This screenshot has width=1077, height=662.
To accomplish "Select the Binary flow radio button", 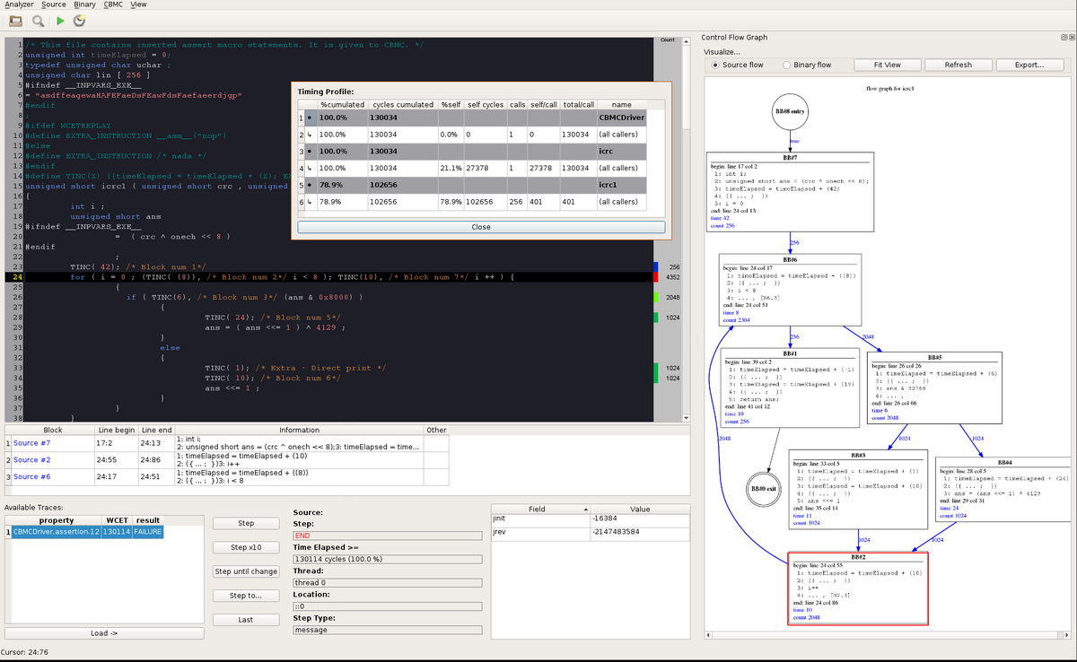I will pyautogui.click(x=786, y=65).
